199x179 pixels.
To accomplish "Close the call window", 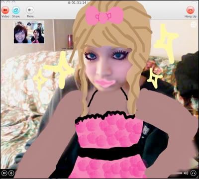I will pyautogui.click(x=3, y=2).
